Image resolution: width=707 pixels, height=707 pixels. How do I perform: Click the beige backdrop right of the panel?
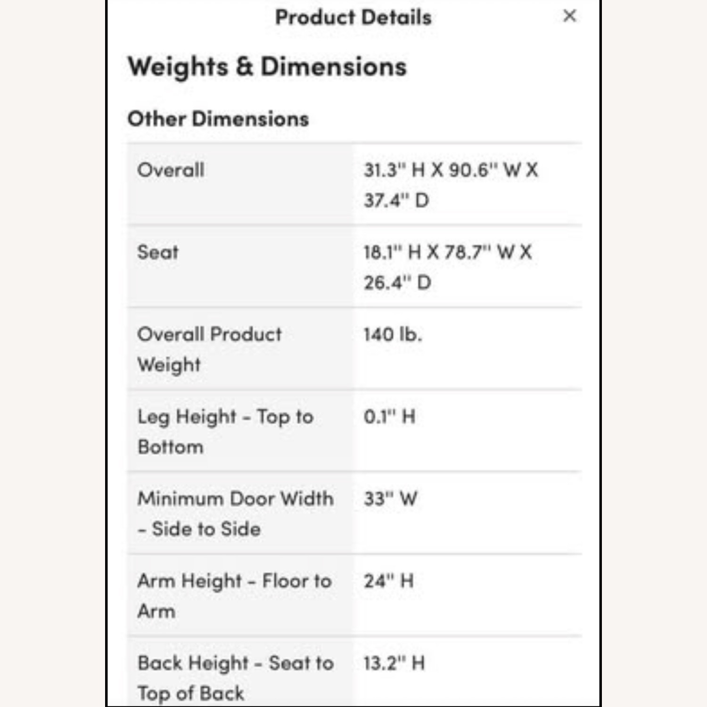coord(654,353)
